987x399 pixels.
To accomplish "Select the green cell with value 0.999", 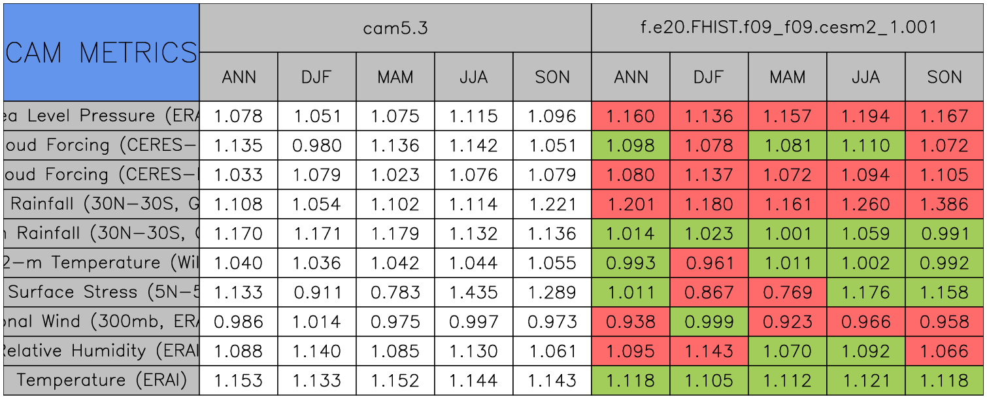I will click(x=709, y=322).
